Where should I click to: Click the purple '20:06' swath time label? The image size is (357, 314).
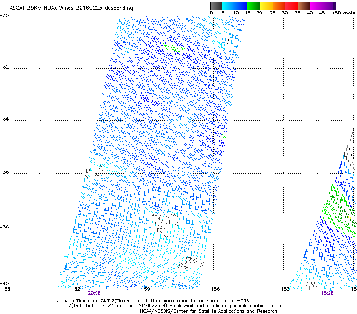pyautogui.click(x=94, y=293)
